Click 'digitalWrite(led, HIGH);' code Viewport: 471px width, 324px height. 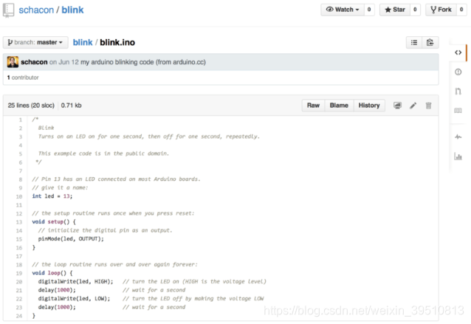click(x=76, y=281)
